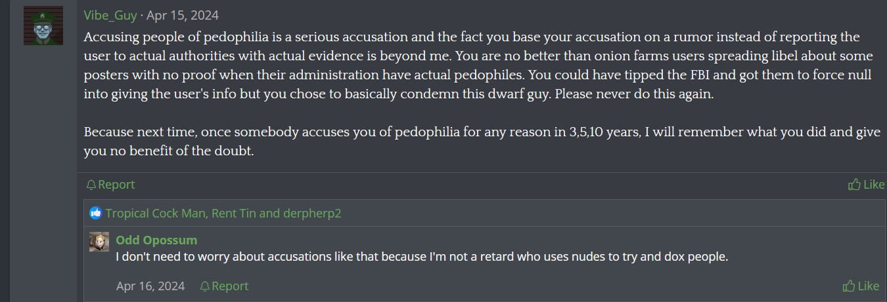Click the text of Odd Opossum's reply
Screen dimensions: 887x302
[422, 257]
